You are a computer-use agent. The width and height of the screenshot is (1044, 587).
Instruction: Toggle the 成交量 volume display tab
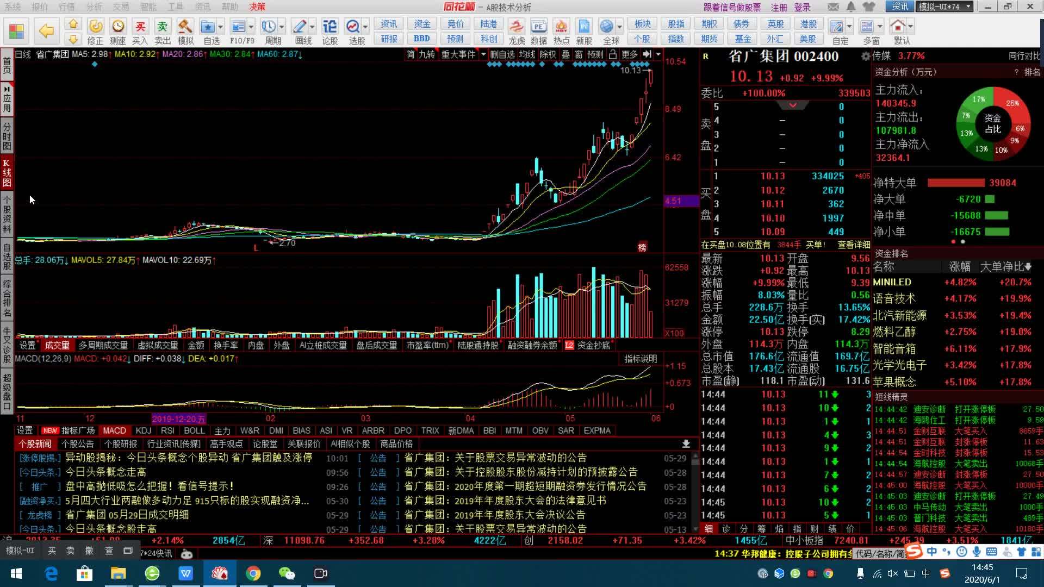56,346
